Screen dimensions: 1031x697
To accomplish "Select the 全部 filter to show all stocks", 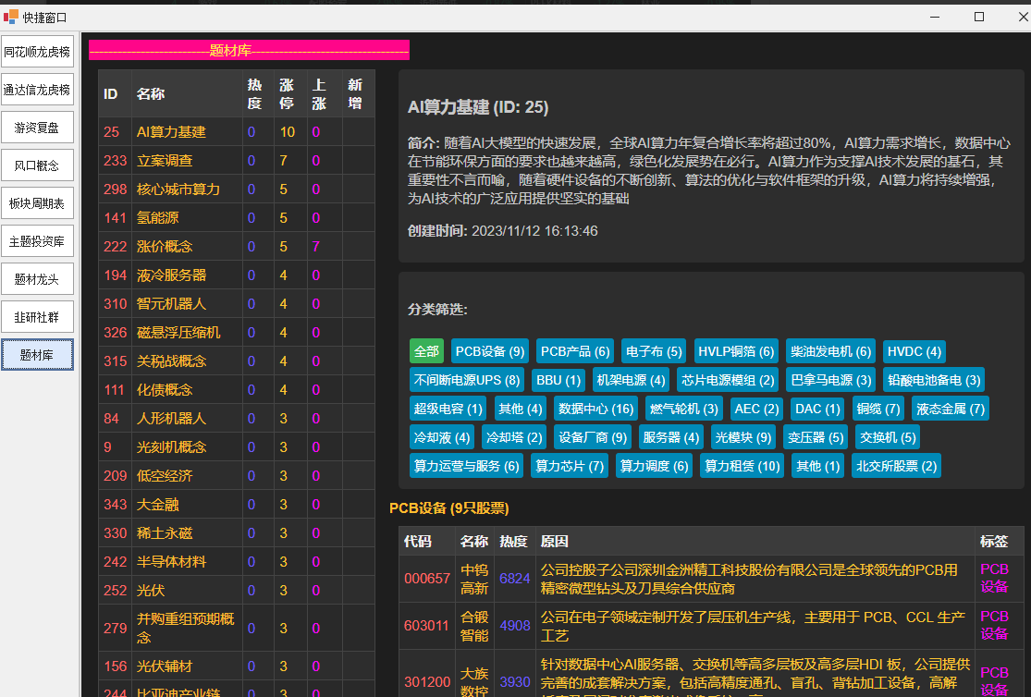I will (x=426, y=351).
